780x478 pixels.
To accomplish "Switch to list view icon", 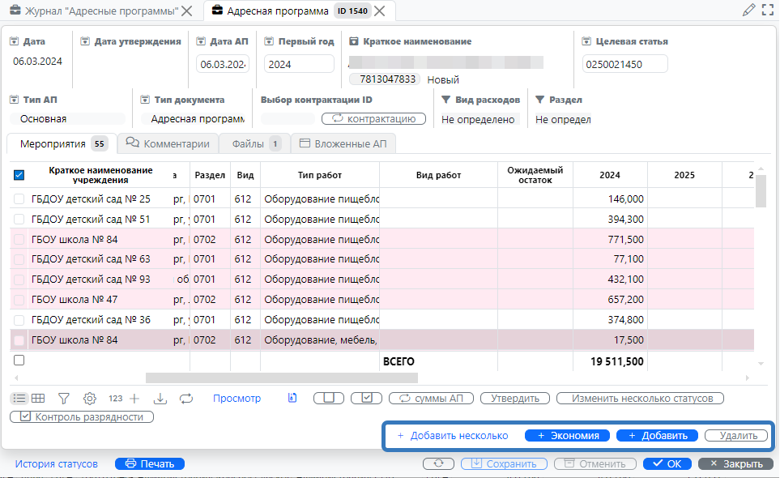I will point(19,399).
